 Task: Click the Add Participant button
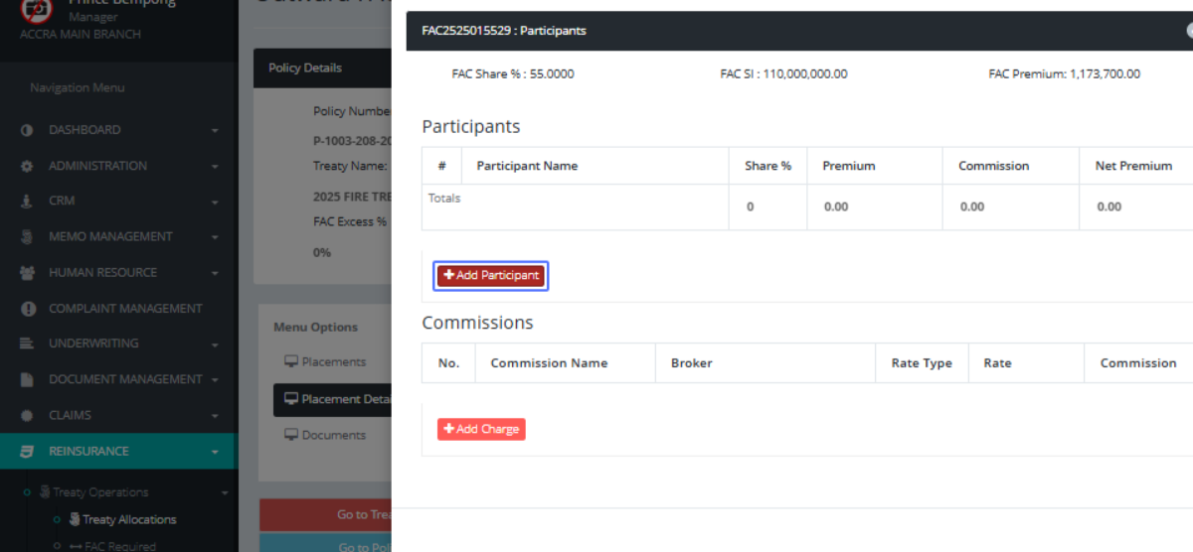click(x=491, y=275)
